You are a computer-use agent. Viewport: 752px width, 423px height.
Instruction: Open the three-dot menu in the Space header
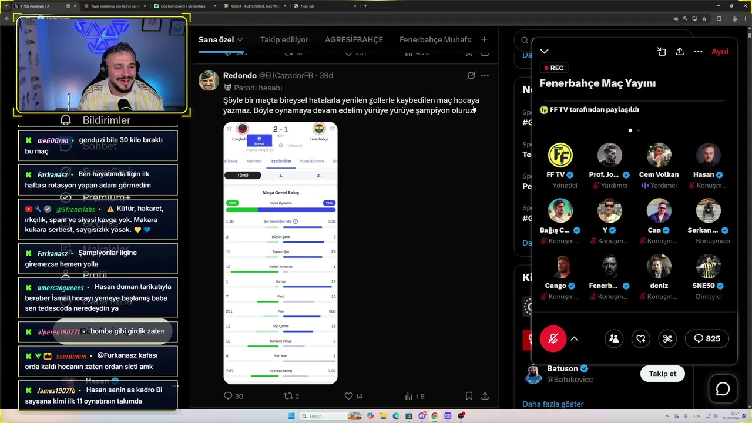(x=699, y=52)
